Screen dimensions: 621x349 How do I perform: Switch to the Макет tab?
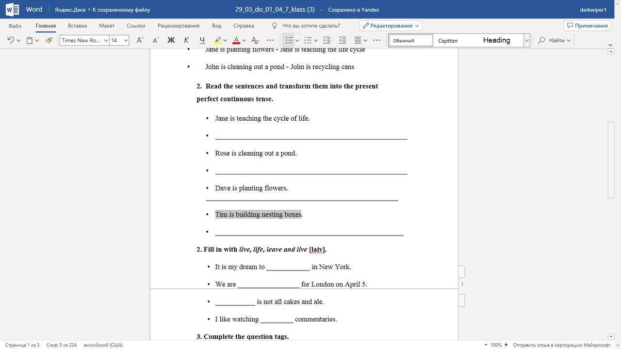(x=107, y=26)
